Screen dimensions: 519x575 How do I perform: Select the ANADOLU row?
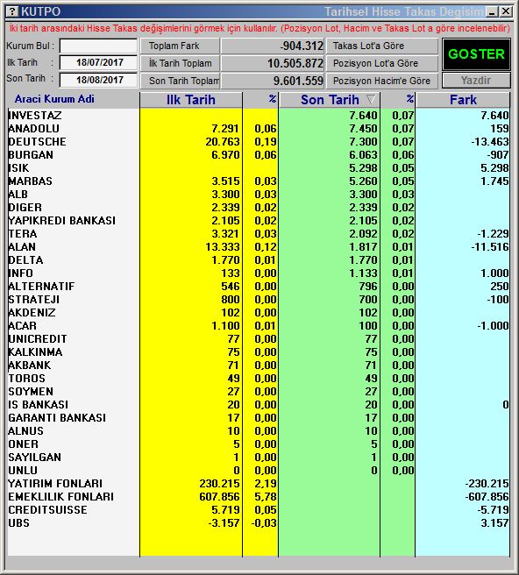coord(259,129)
